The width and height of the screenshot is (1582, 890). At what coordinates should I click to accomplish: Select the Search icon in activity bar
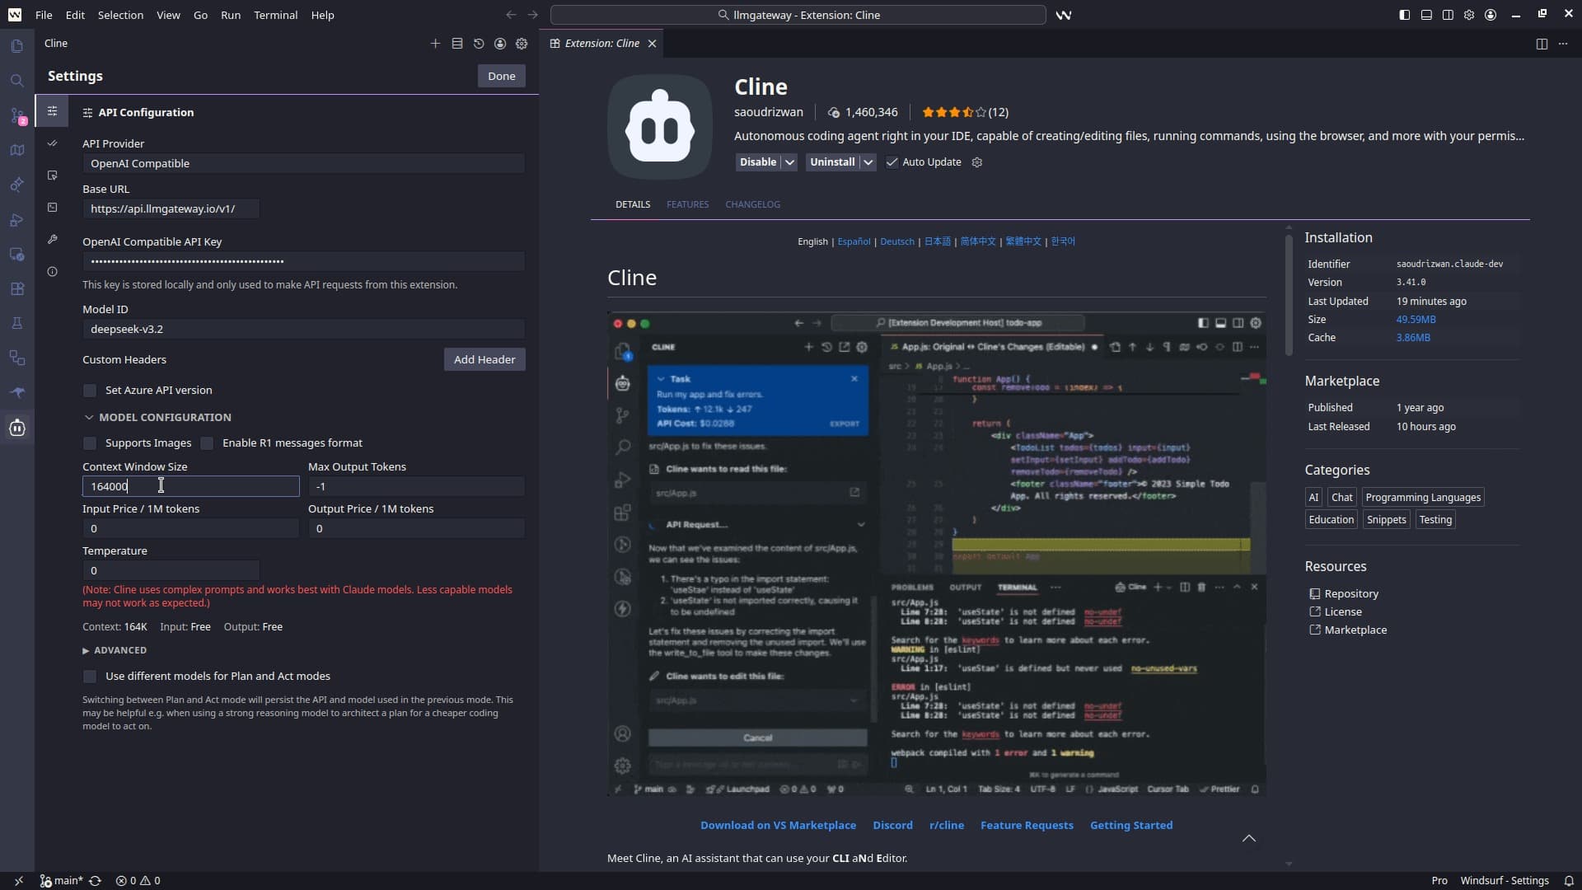coord(17,80)
